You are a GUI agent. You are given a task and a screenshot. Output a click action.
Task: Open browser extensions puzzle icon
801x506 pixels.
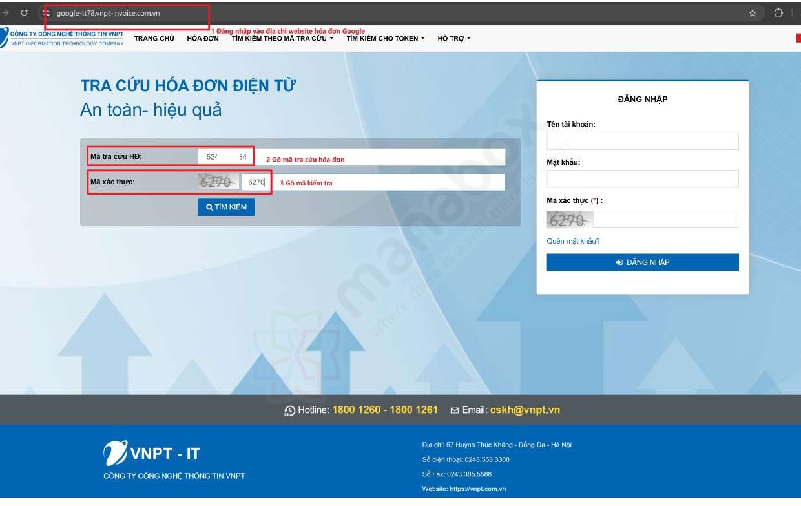pyautogui.click(x=778, y=13)
